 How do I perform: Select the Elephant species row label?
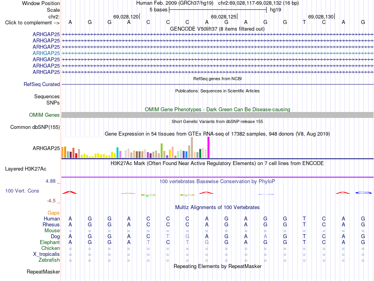point(50,242)
